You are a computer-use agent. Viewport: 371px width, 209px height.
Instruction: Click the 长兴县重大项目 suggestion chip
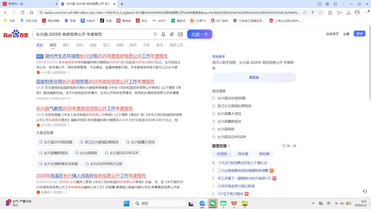click(140, 142)
